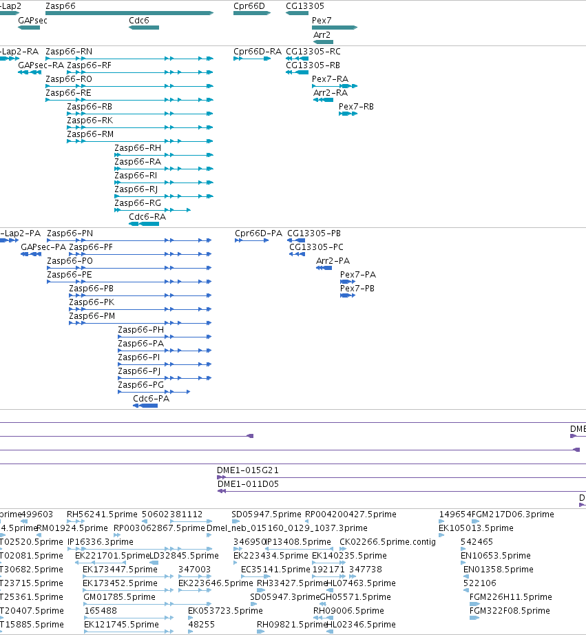
Task: Select protein CG13305-PB
Action: click(x=296, y=240)
